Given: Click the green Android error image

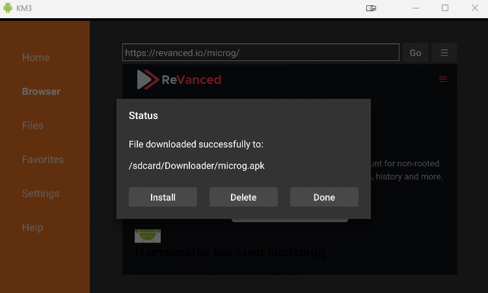Looking at the screenshot, I should pos(148,236).
